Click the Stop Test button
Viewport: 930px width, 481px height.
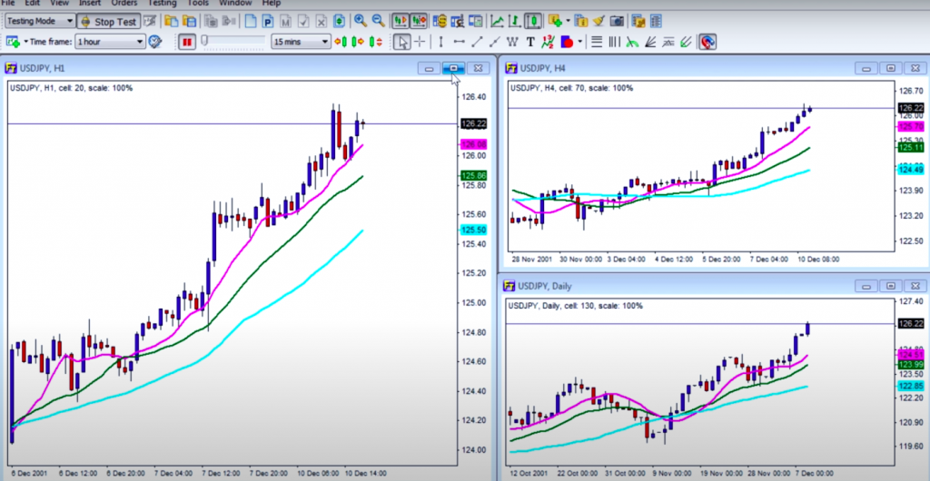109,21
